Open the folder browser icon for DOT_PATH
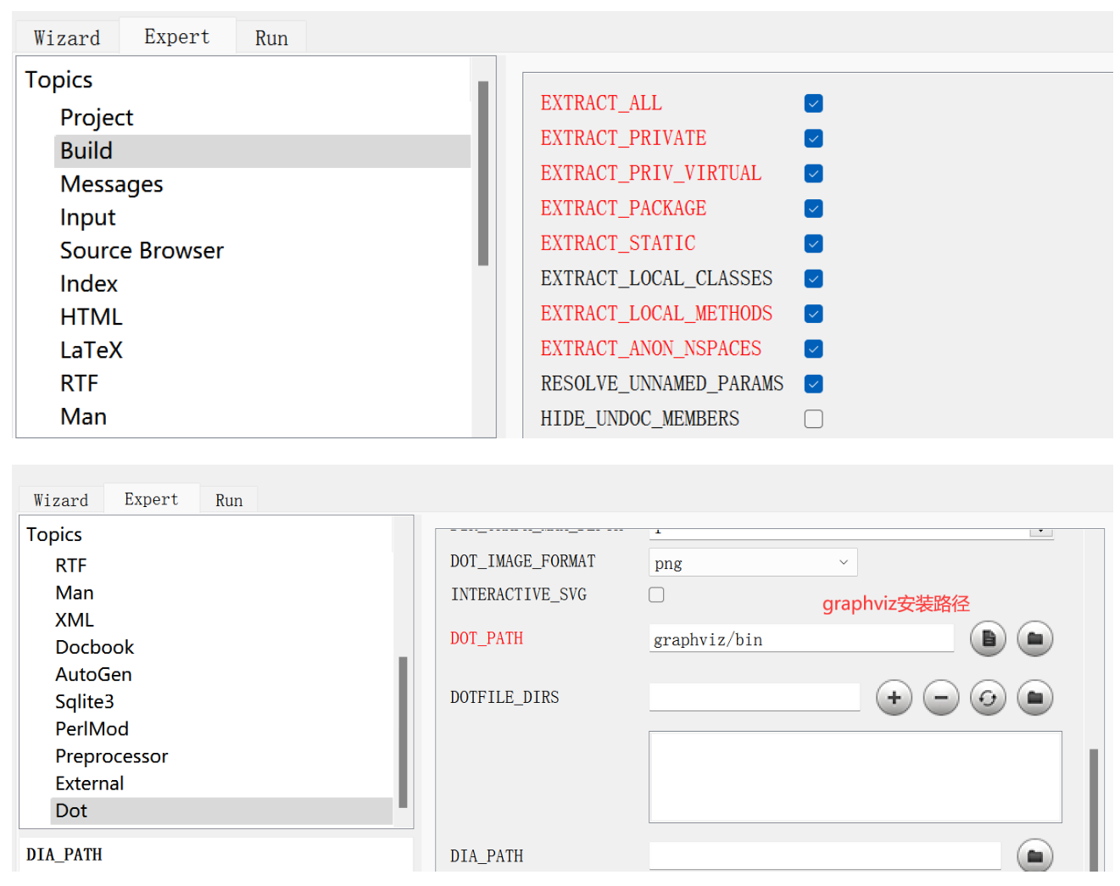The height and width of the screenshot is (886, 1120). pyautogui.click(x=1034, y=638)
